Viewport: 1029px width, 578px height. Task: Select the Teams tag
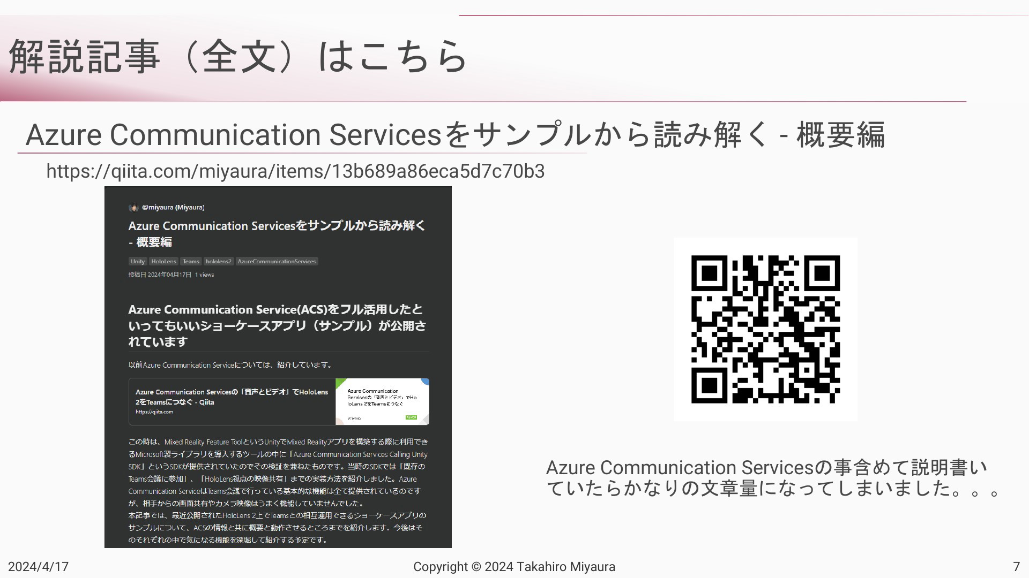(191, 261)
